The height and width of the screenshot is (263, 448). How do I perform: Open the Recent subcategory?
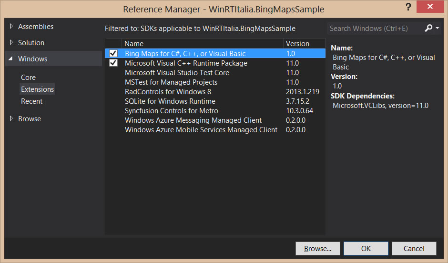[x=32, y=101]
